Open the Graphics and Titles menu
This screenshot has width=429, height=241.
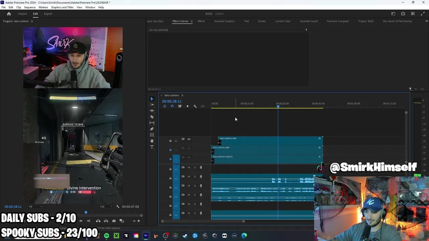pyautogui.click(x=62, y=7)
